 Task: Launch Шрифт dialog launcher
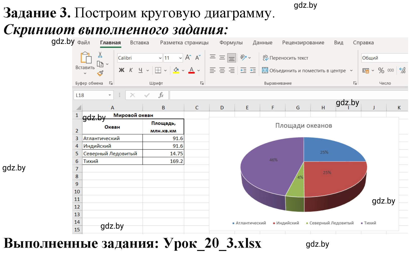(202, 83)
